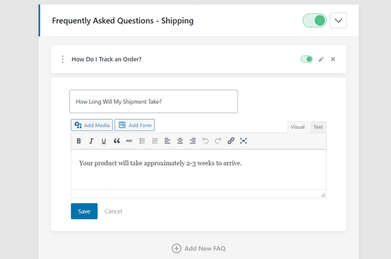This screenshot has width=391, height=259.
Task: Align text left in editor
Action: coord(168,141)
